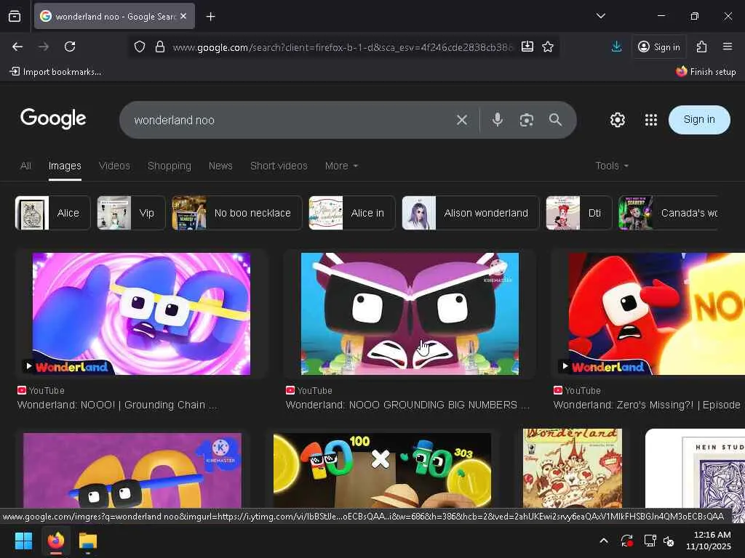Expand the list all tabs chevron
The width and height of the screenshot is (745, 558).
[x=600, y=16]
